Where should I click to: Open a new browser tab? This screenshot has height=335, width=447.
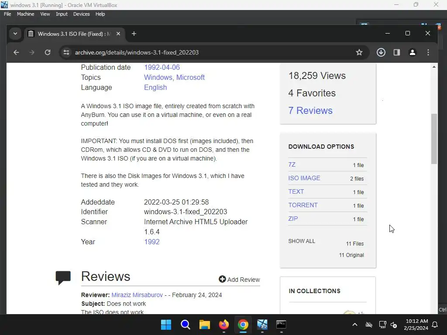[x=134, y=34]
